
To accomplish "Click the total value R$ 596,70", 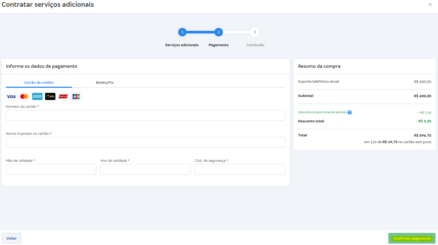I will pyautogui.click(x=423, y=135).
